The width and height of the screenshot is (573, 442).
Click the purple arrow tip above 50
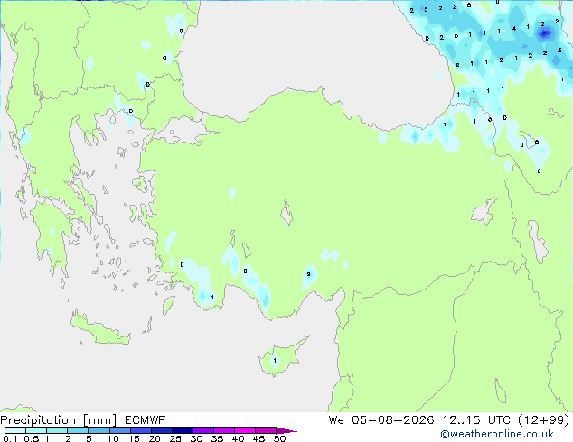(286, 430)
